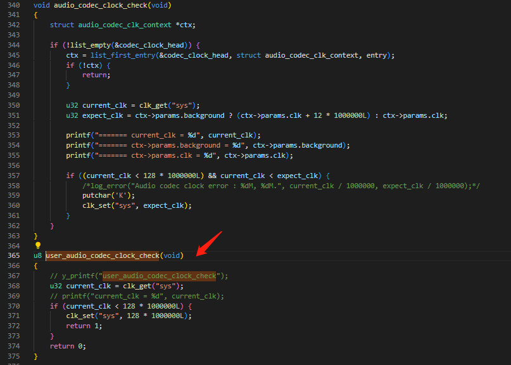Click the u8 return type on line 365
The height and width of the screenshot is (365, 511).
pyautogui.click(x=37, y=255)
